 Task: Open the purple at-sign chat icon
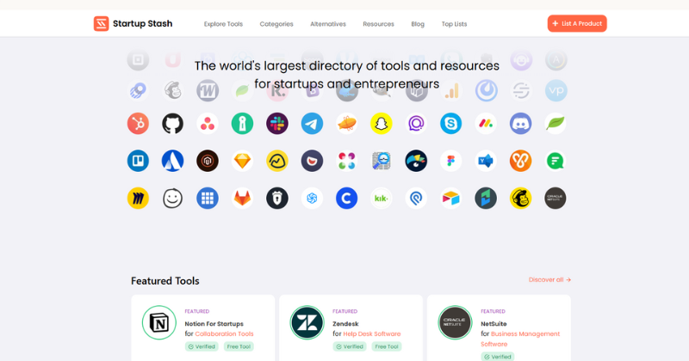[416, 124]
